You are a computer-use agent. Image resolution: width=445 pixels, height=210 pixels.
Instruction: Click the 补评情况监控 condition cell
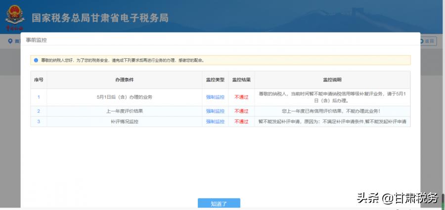coord(124,122)
